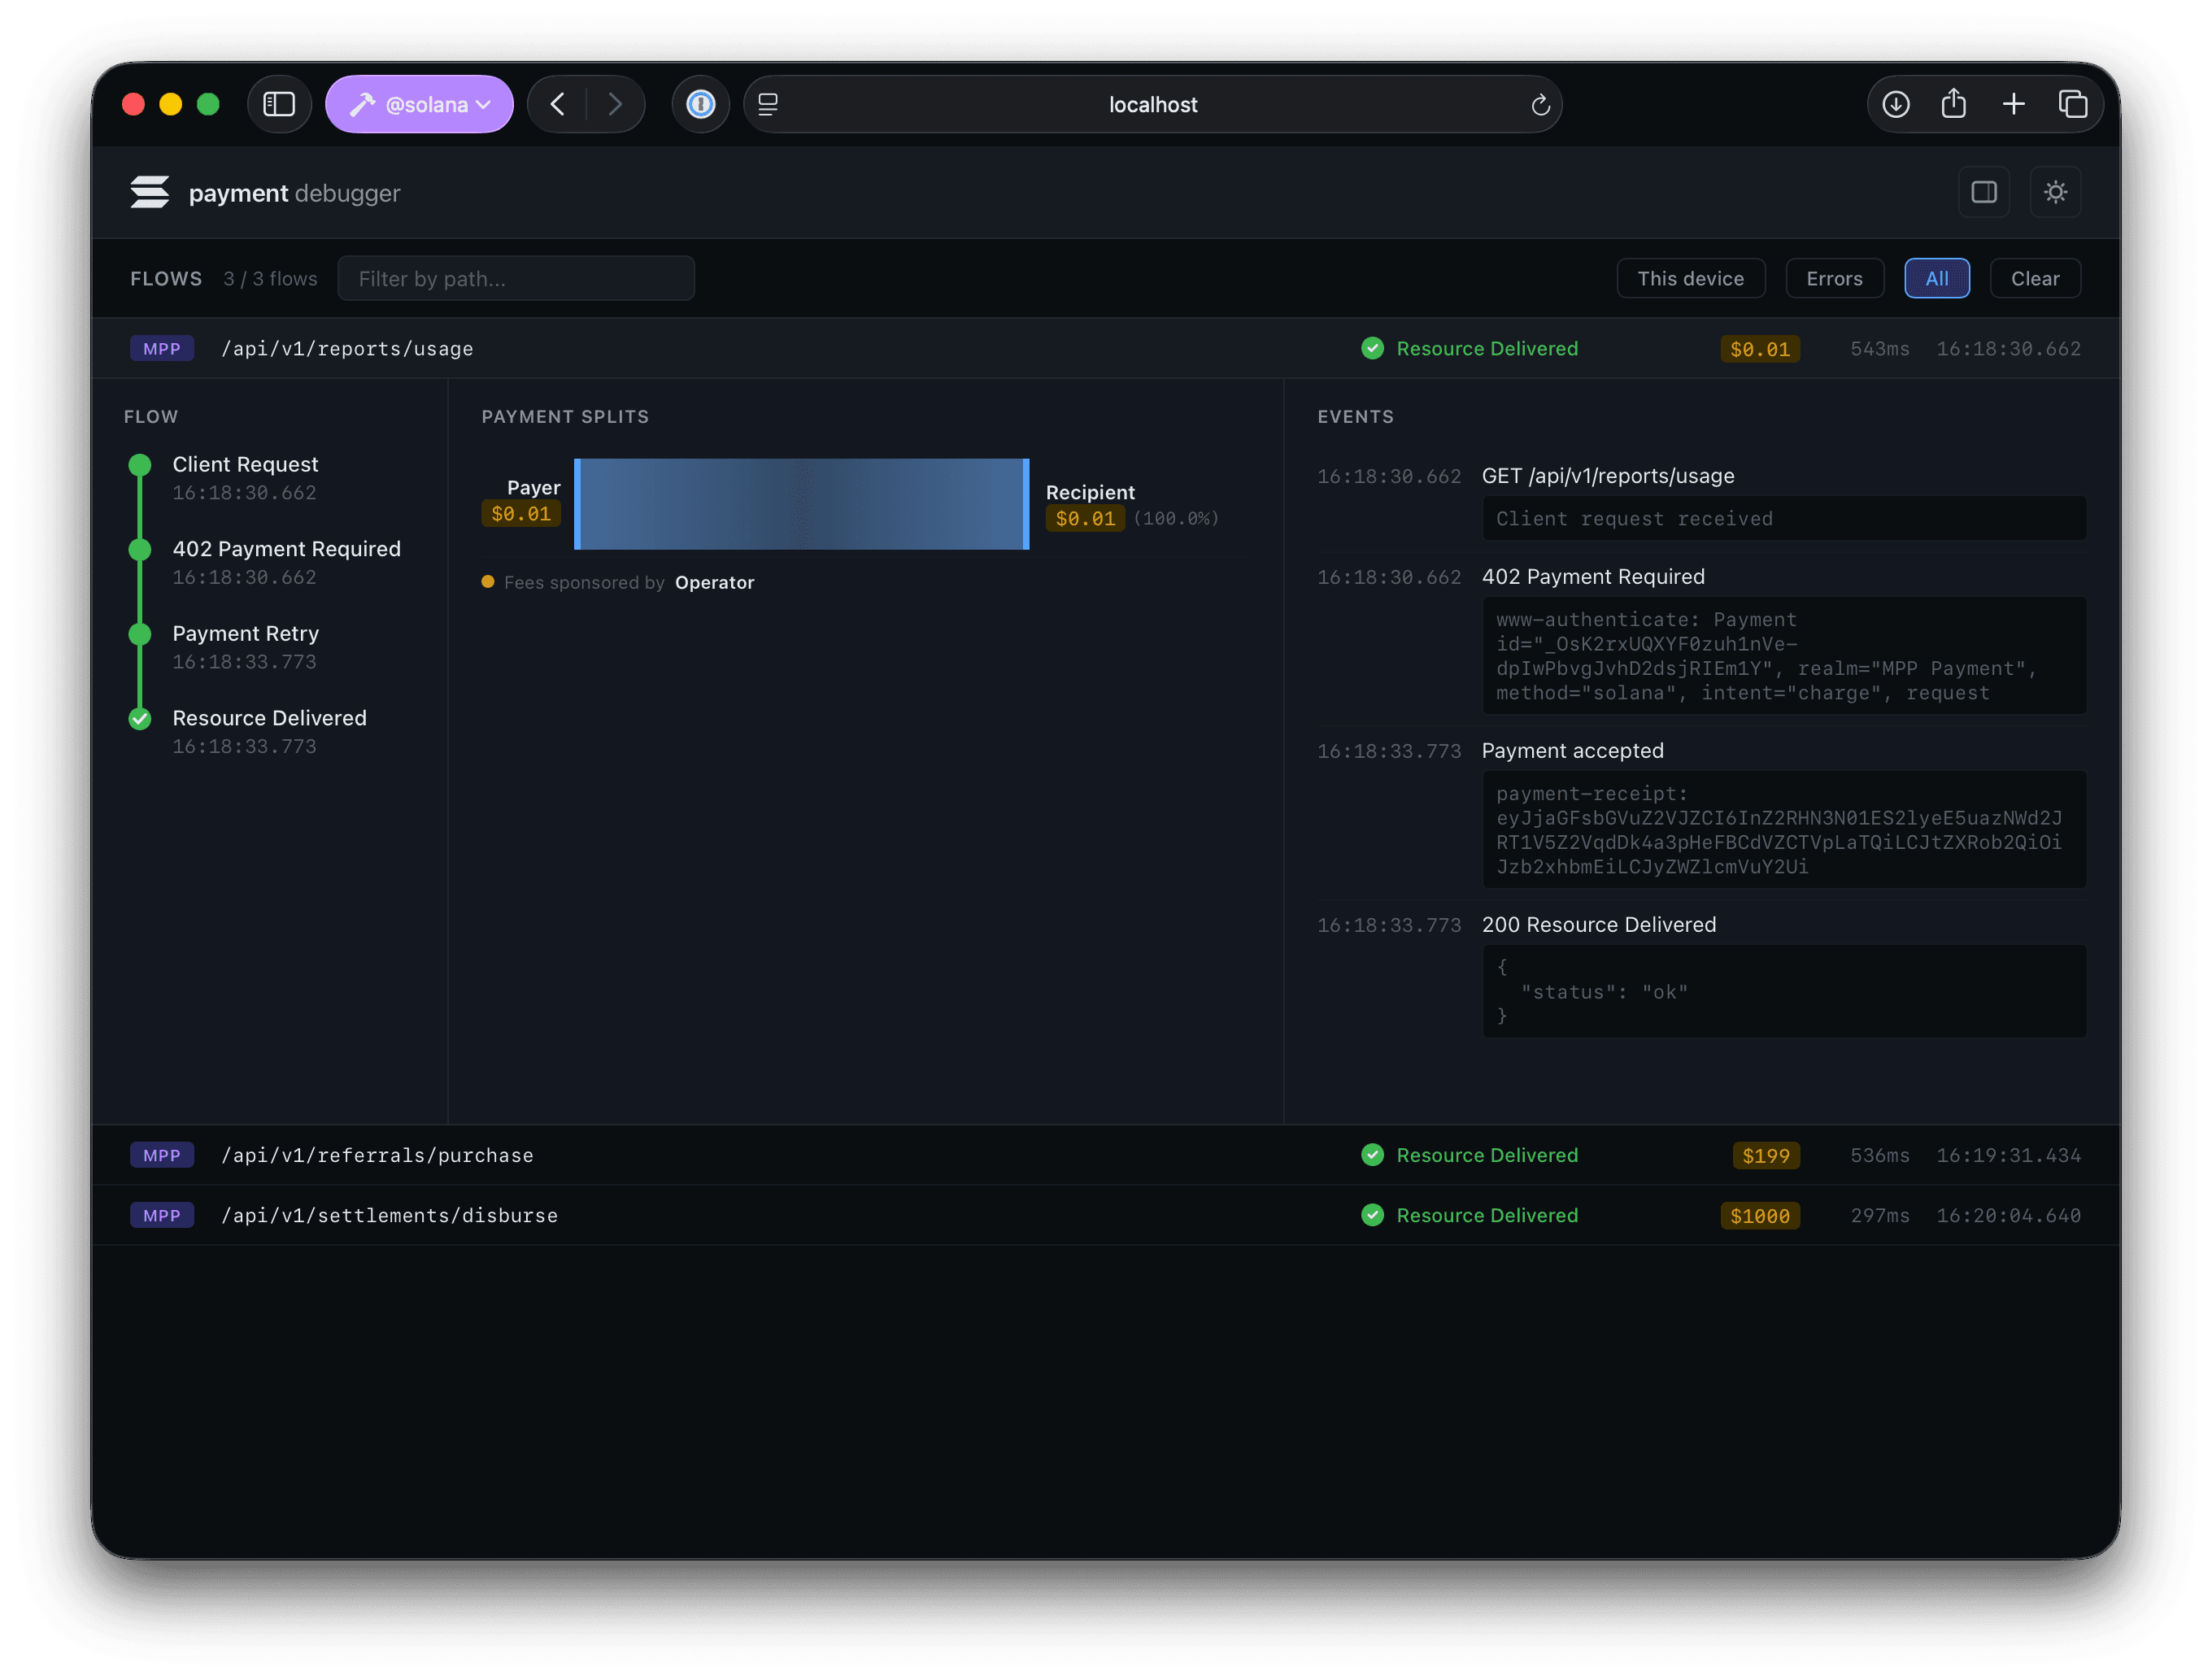The image size is (2212, 1680).
Task: Open a new browser tab
Action: tap(2014, 104)
